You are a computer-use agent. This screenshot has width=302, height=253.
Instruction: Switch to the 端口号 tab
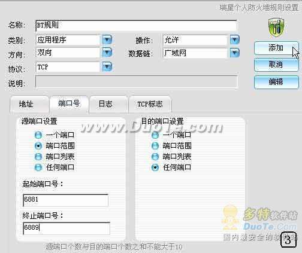pyautogui.click(x=69, y=103)
